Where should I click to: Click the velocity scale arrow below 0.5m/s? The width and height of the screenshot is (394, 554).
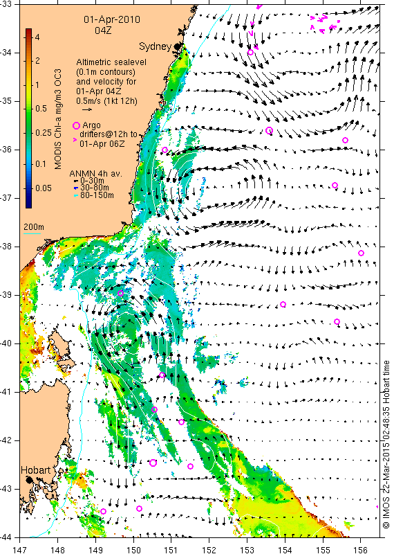tap(87, 109)
